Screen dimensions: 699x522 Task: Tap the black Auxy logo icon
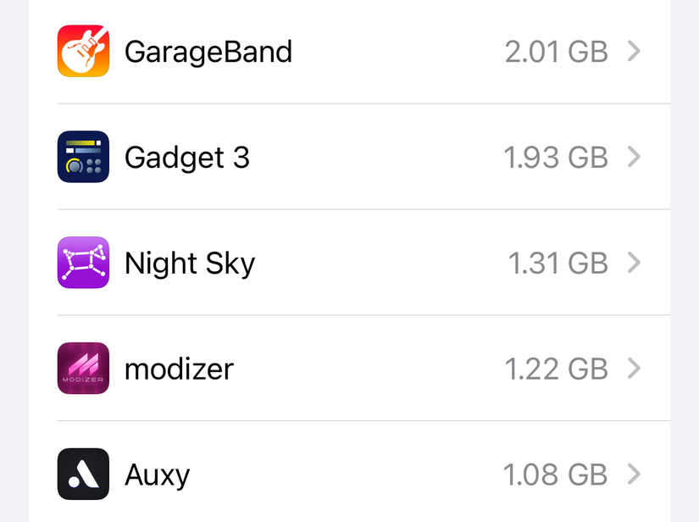(x=82, y=475)
